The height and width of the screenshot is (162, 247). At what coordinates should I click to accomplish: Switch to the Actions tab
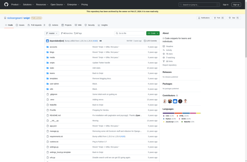coord(54,25)
